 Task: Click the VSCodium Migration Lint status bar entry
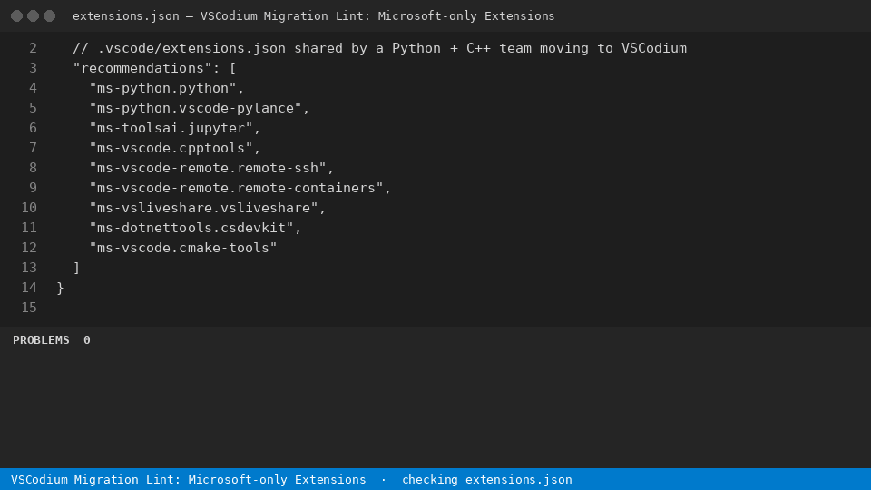189,479
